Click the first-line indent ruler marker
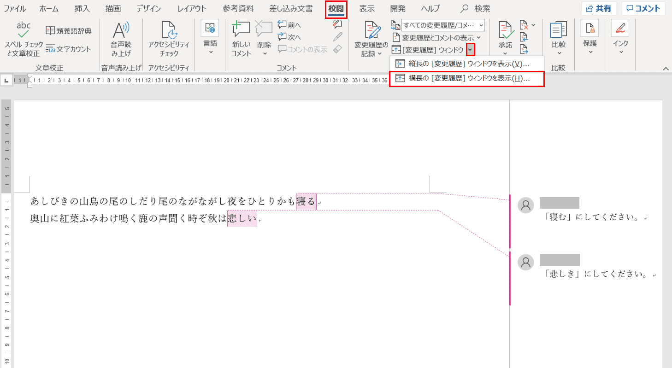 pyautogui.click(x=29, y=76)
